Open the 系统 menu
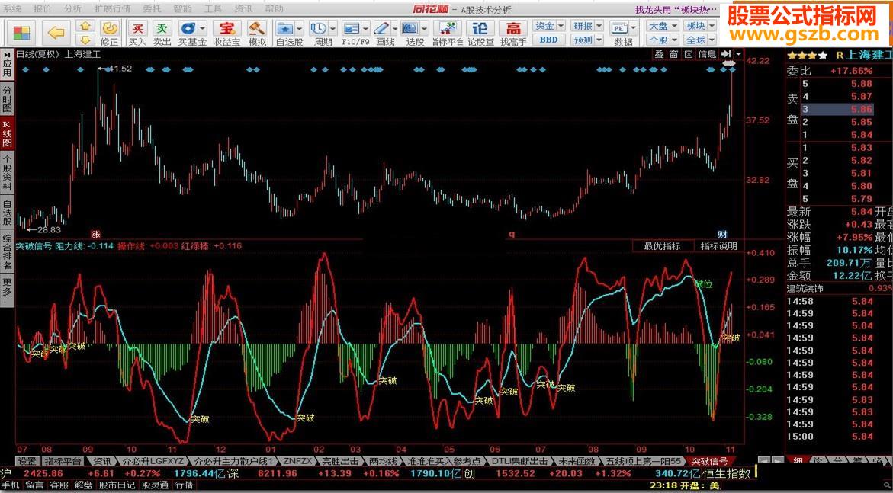The height and width of the screenshot is (493, 893). click(12, 8)
